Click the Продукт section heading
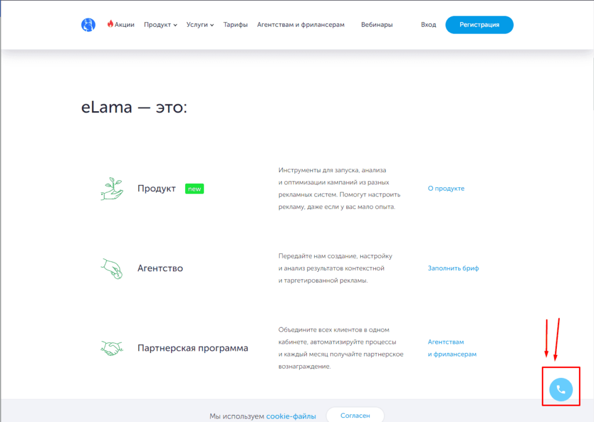Screen dimensions: 594x422 [x=157, y=188]
